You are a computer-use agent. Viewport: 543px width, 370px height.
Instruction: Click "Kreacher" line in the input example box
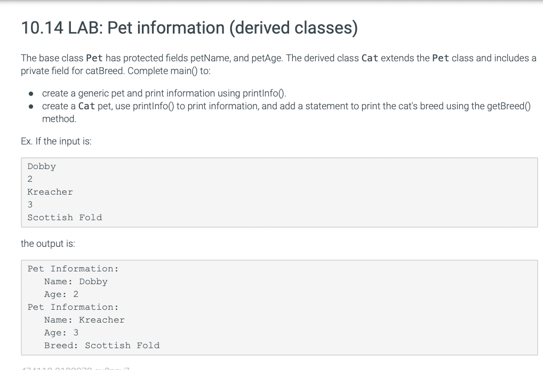(50, 192)
